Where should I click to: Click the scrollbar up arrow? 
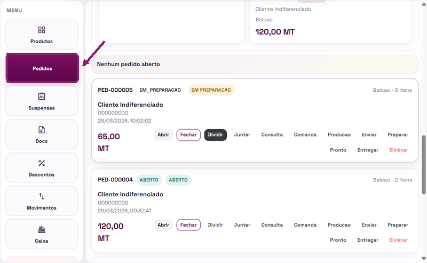pyautogui.click(x=423, y=4)
